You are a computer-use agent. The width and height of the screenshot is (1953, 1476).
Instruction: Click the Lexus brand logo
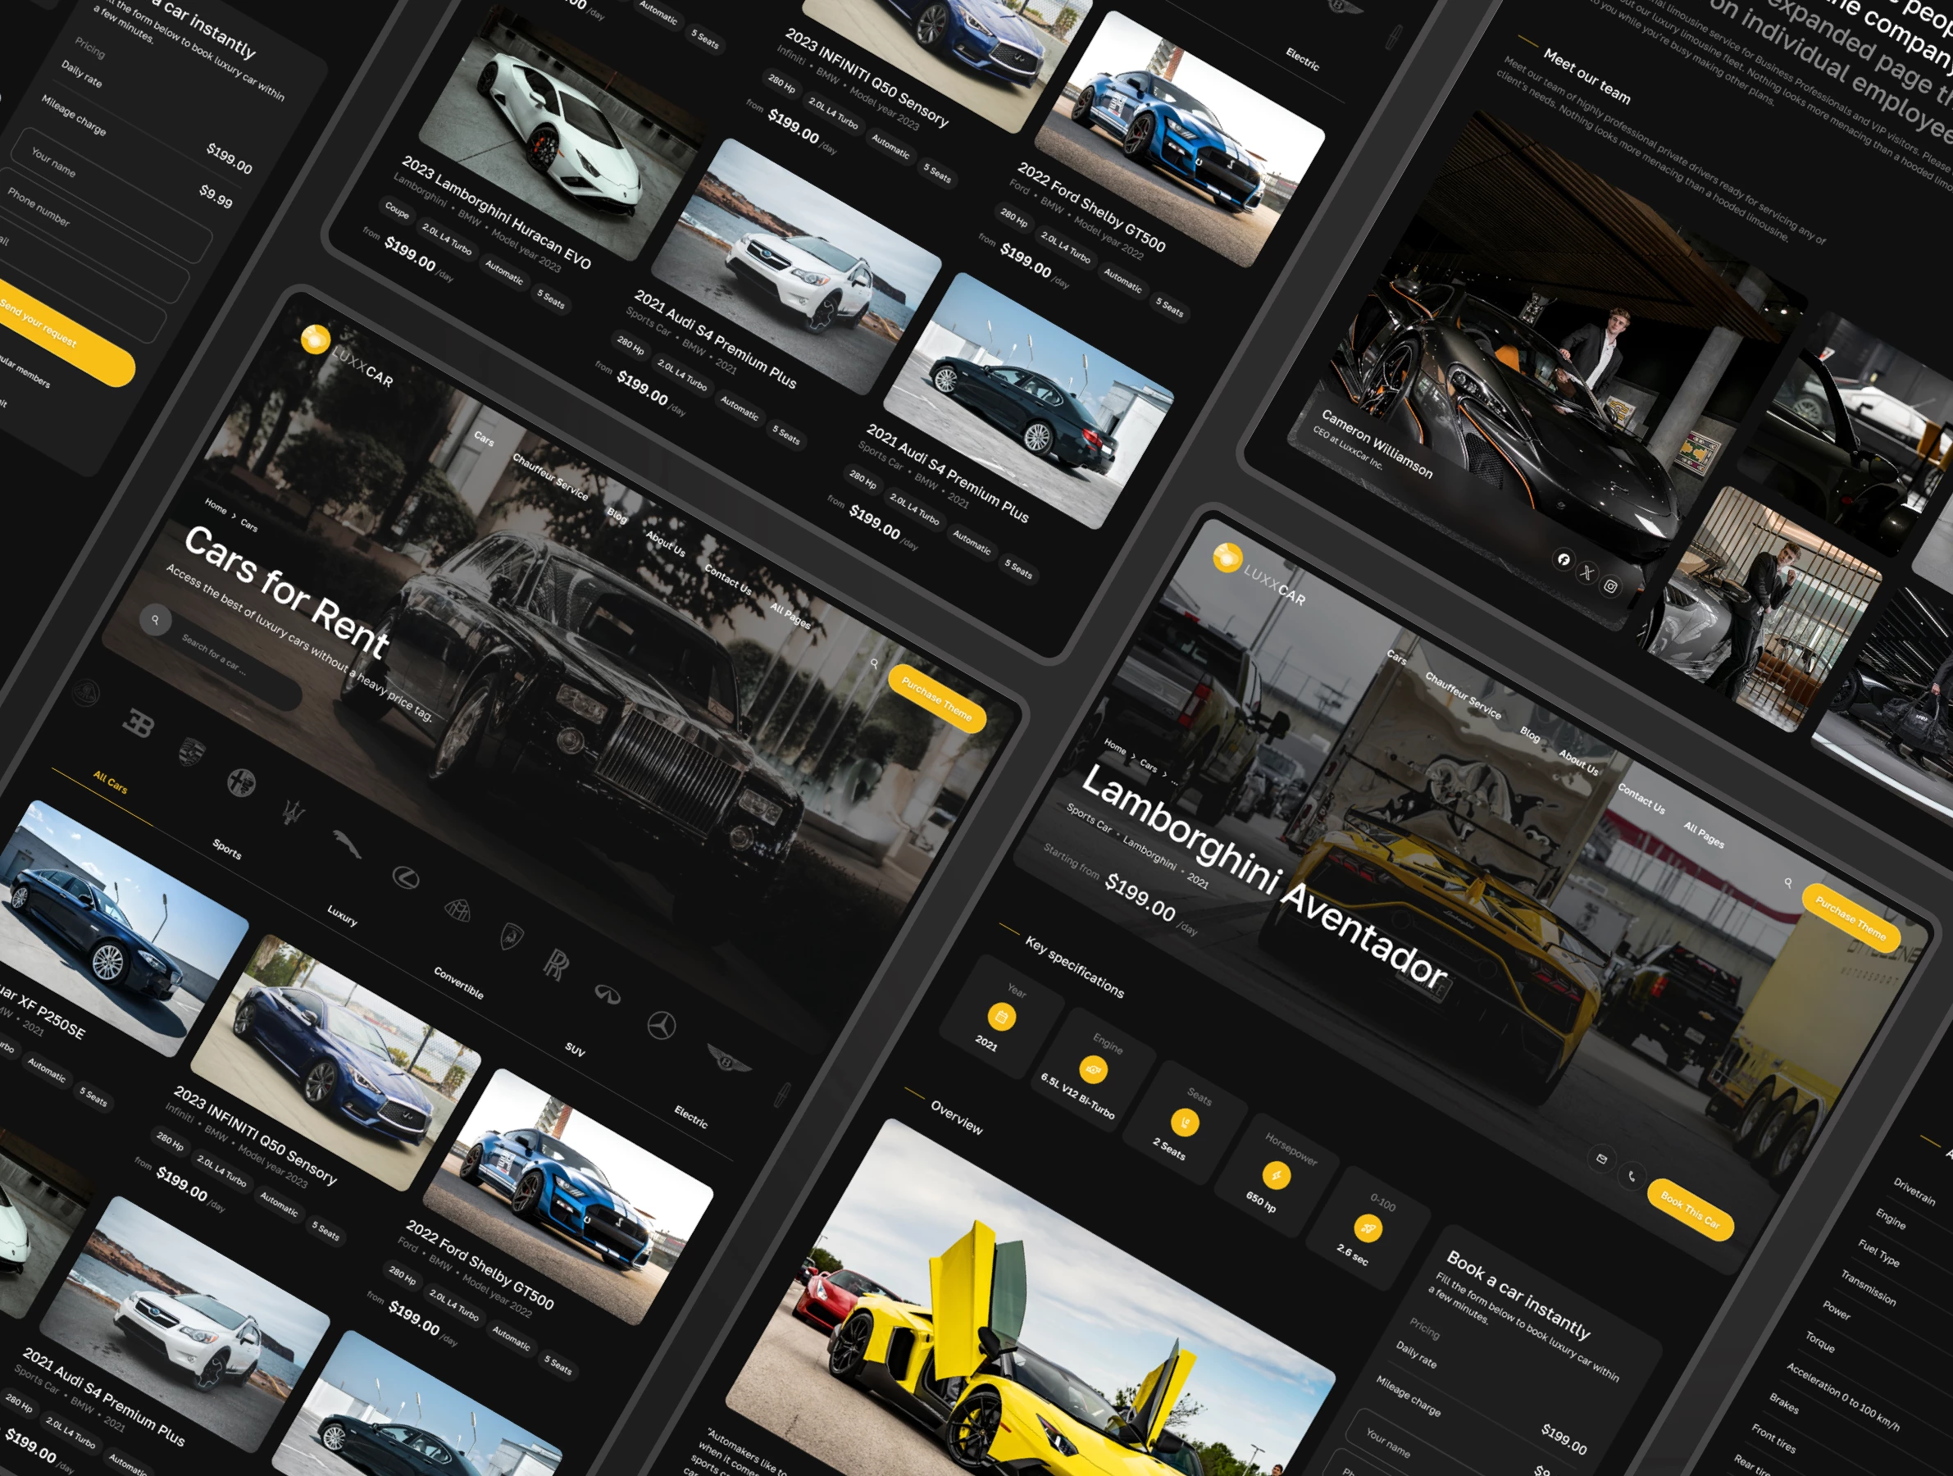click(405, 877)
